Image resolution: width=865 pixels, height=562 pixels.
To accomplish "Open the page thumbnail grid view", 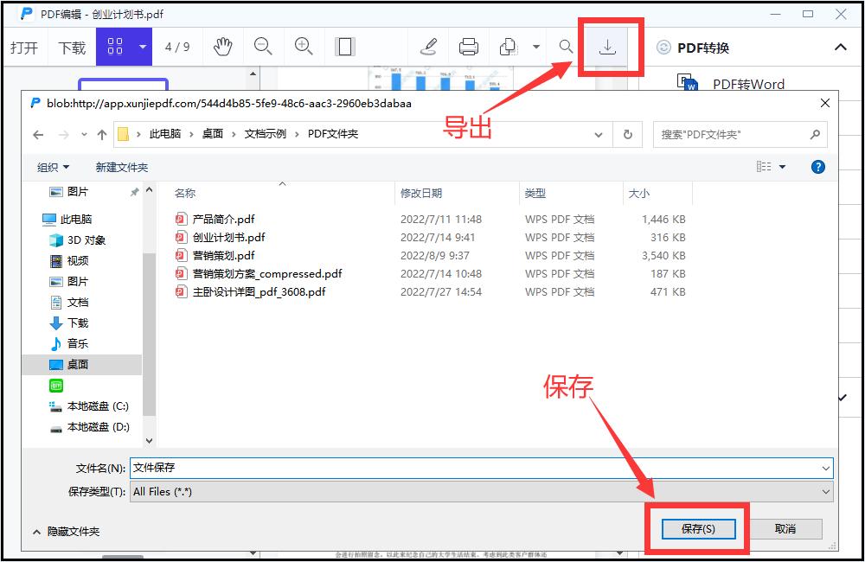I will click(x=117, y=47).
